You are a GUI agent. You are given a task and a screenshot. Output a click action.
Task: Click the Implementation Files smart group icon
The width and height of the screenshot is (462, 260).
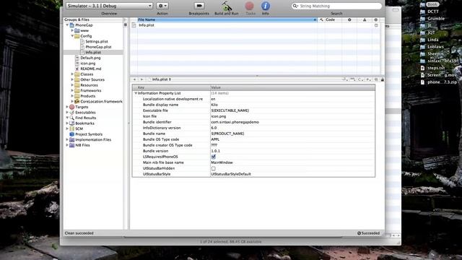(72, 139)
